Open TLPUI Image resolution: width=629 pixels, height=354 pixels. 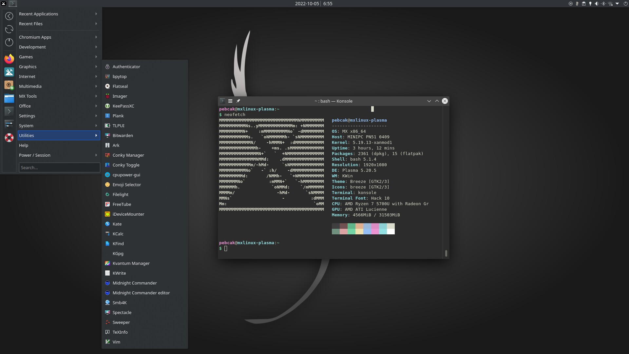coord(145,126)
